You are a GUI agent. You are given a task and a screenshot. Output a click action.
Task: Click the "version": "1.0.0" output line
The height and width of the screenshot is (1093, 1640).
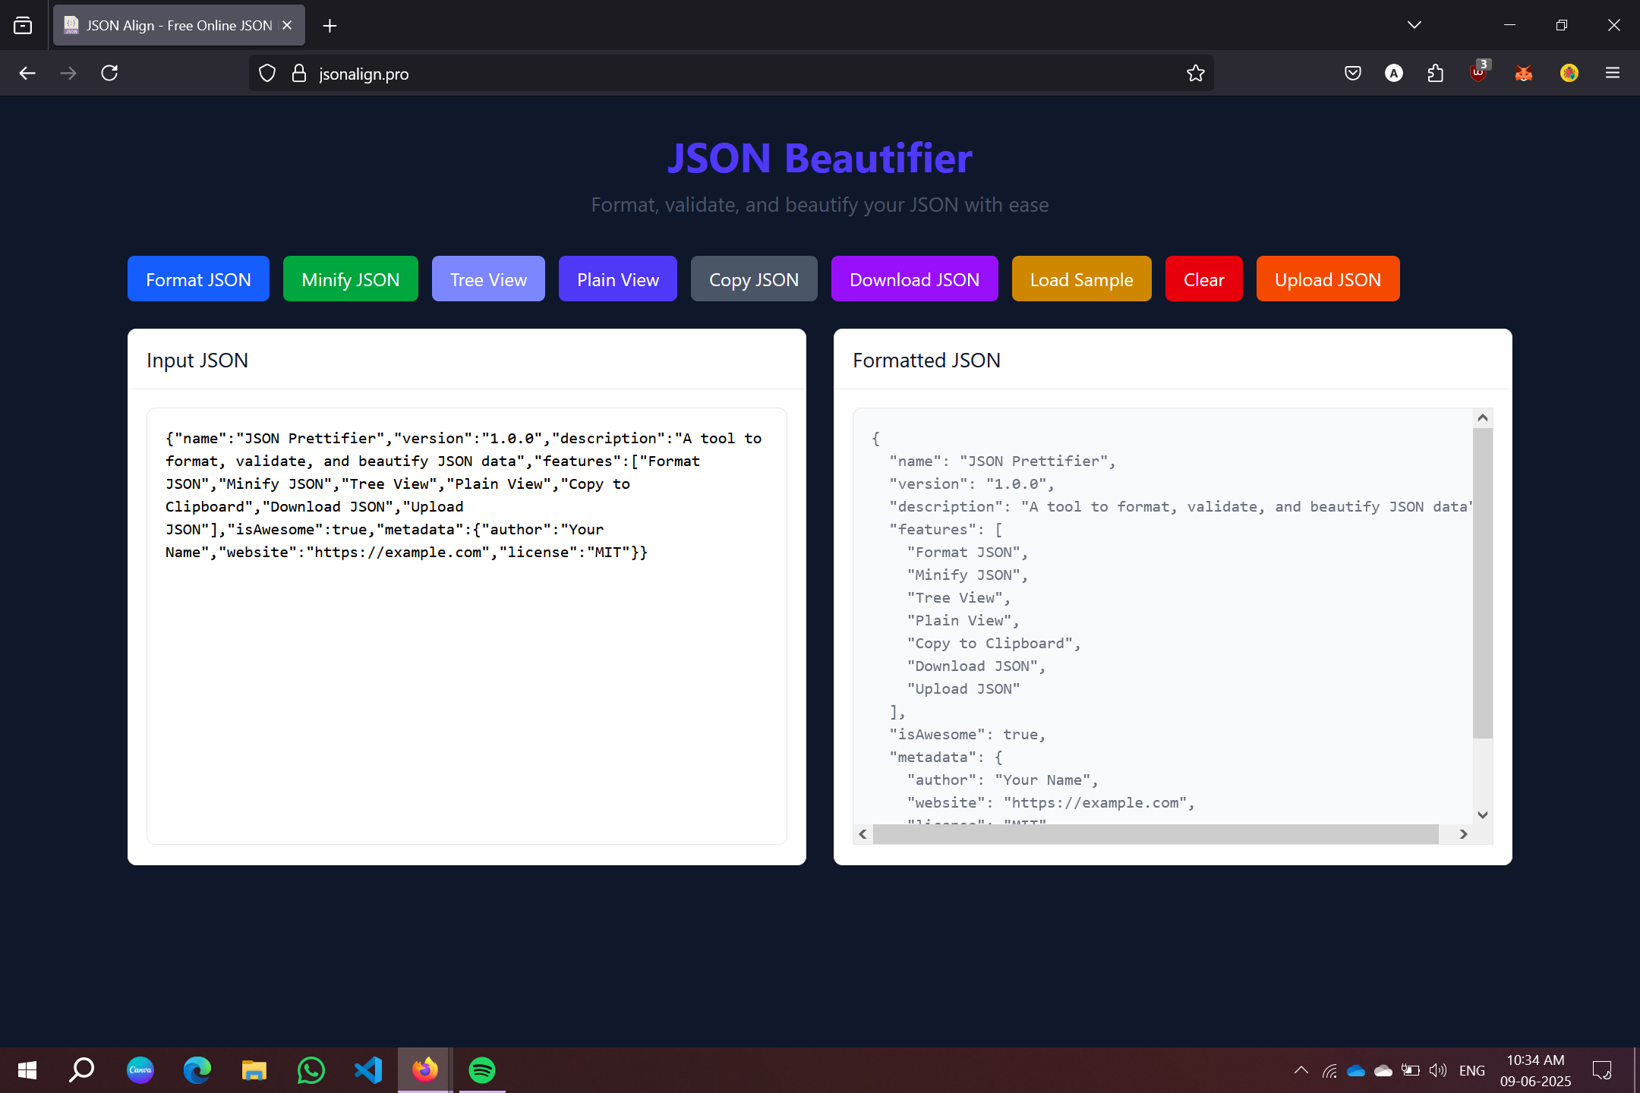pyautogui.click(x=972, y=484)
